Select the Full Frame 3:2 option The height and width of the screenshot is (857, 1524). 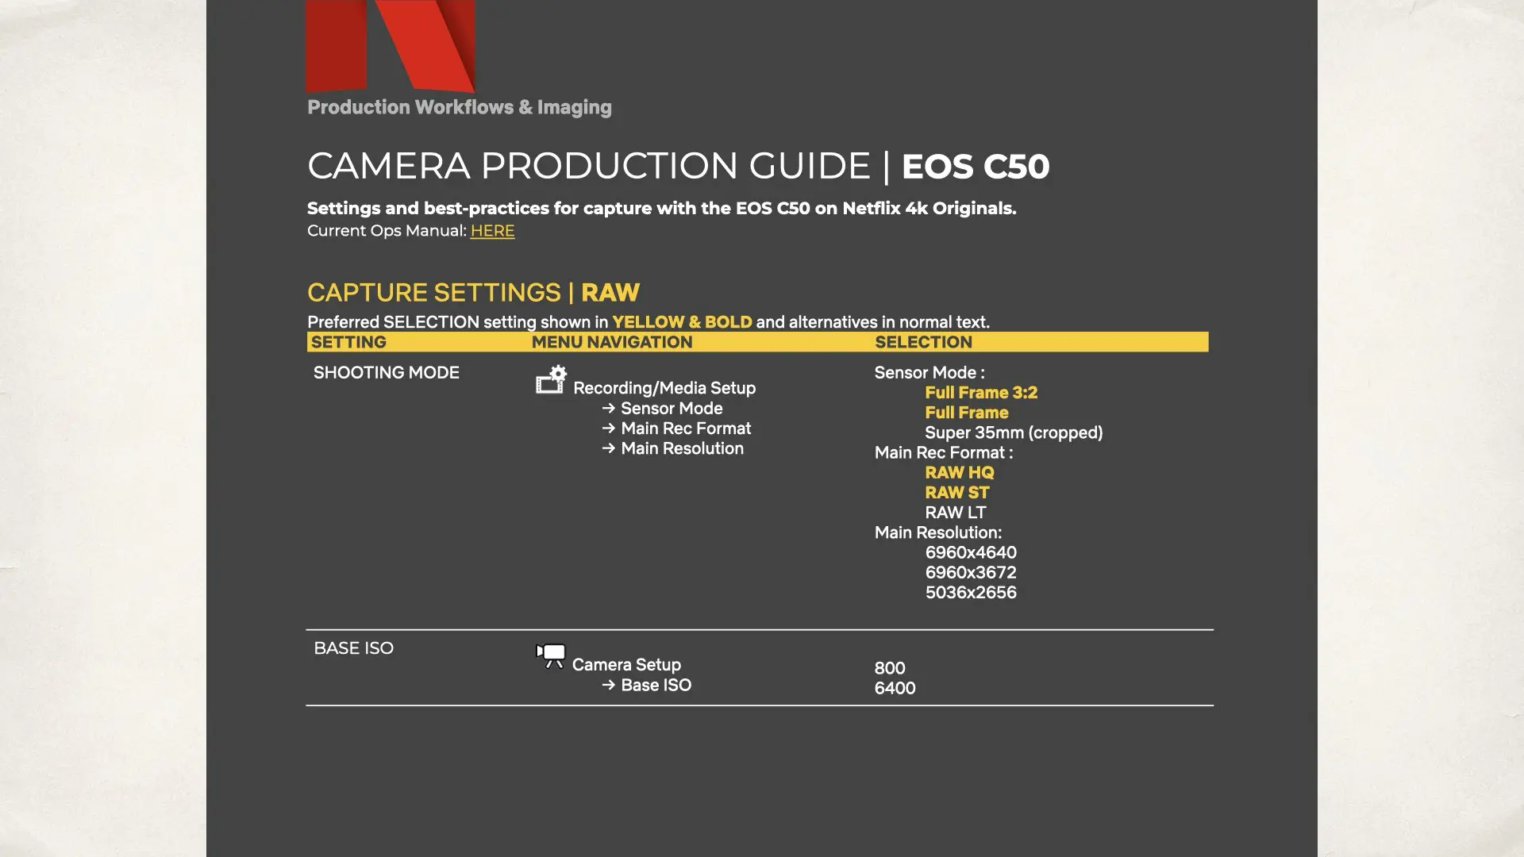click(x=981, y=393)
